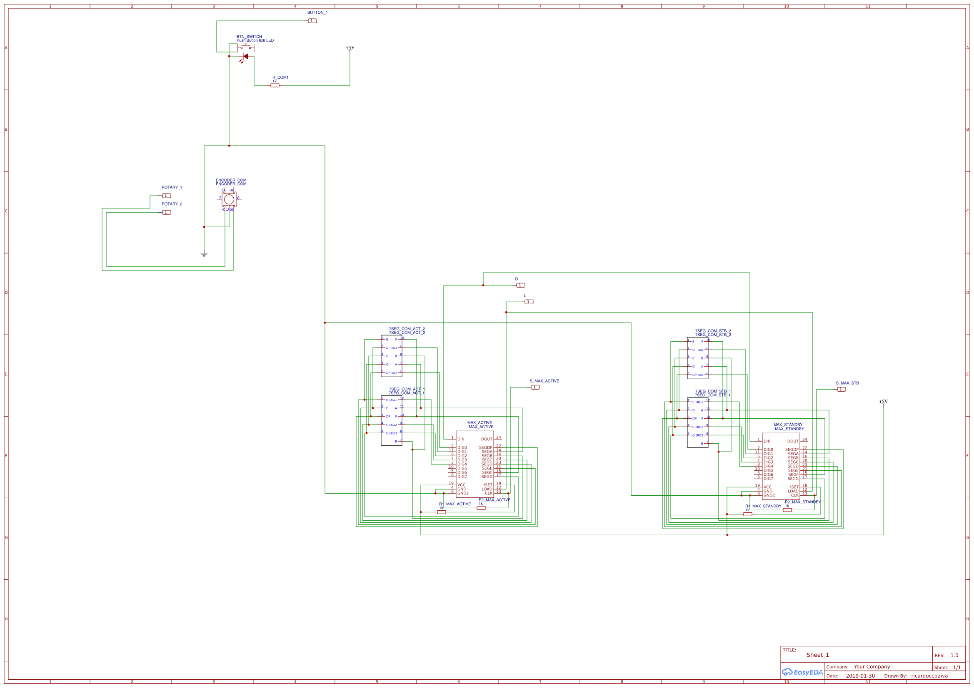
Task: Click the ROTARY_2 net port
Action: [x=166, y=212]
